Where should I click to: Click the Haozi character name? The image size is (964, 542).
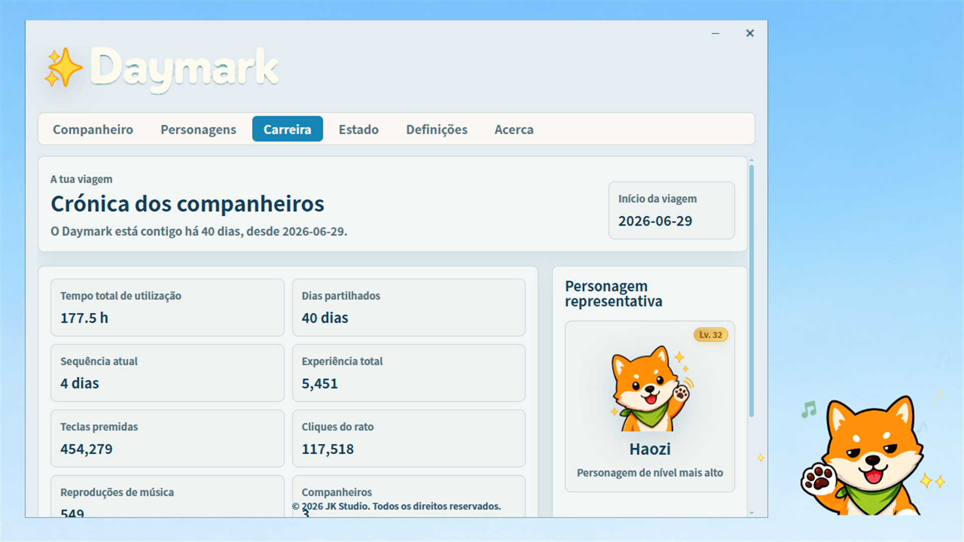[650, 449]
